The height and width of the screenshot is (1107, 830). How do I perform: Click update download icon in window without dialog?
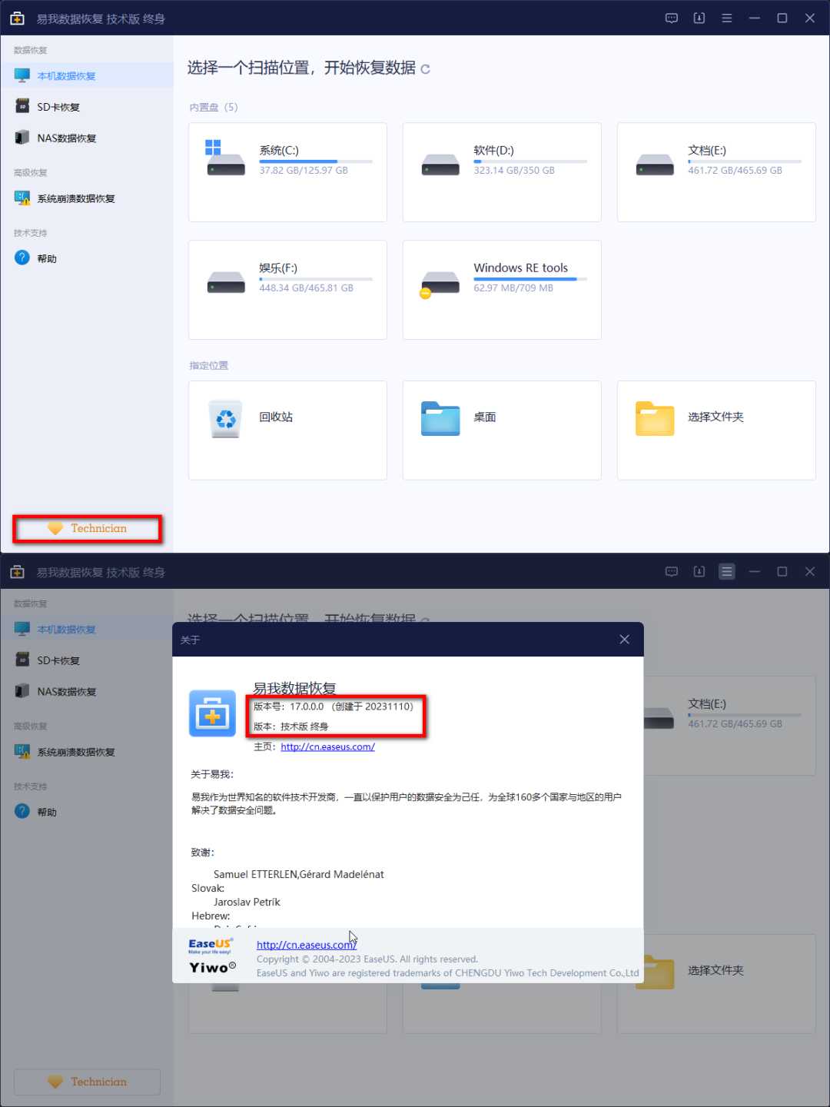point(699,18)
